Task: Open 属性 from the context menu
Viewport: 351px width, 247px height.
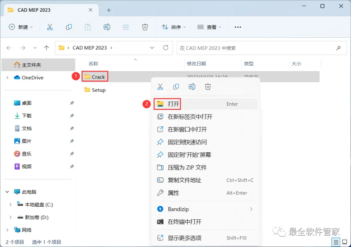Action: click(x=205, y=193)
